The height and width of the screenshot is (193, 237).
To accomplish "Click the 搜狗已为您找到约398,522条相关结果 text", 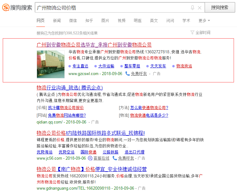I will click(x=67, y=33).
